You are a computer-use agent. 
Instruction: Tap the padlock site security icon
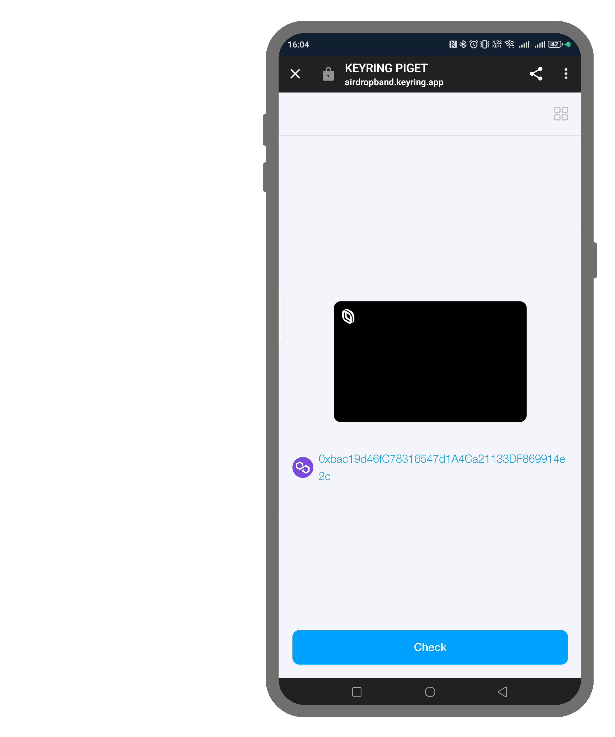[328, 74]
